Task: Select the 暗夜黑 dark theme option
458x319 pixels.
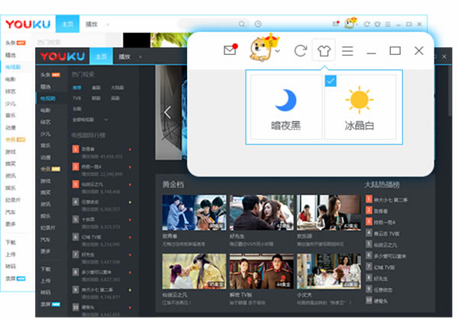Action: pyautogui.click(x=285, y=107)
